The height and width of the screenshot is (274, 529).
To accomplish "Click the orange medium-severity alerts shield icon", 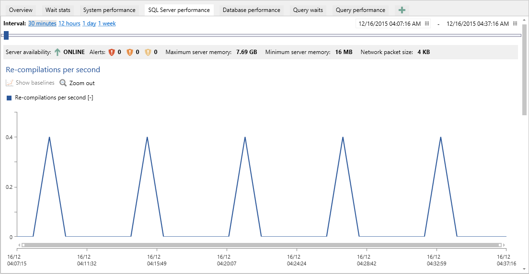I will tap(129, 52).
